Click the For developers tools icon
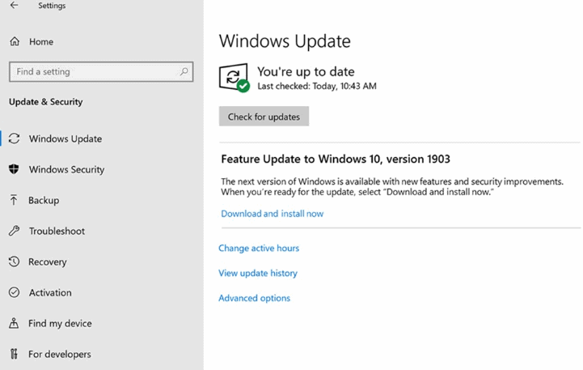 tap(14, 354)
